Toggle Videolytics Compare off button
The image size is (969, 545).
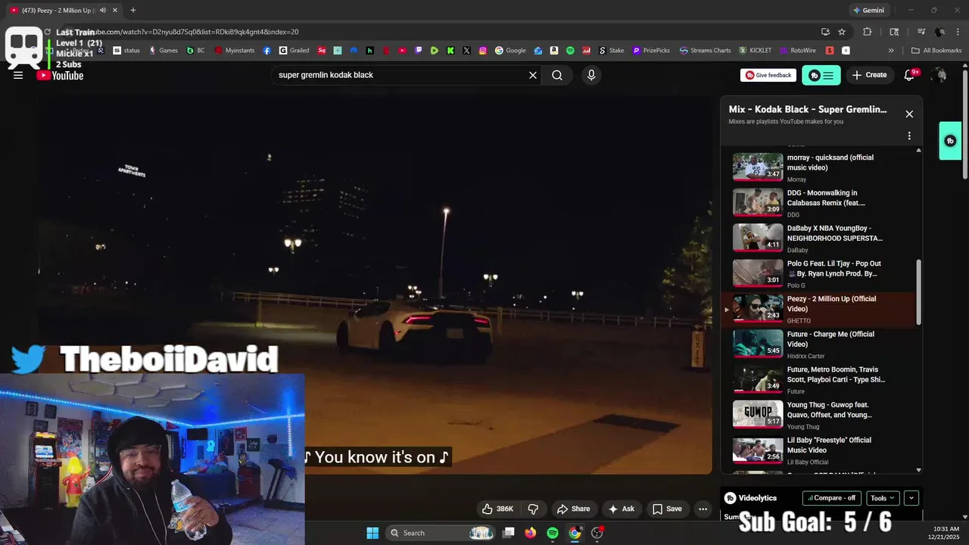[832, 498]
